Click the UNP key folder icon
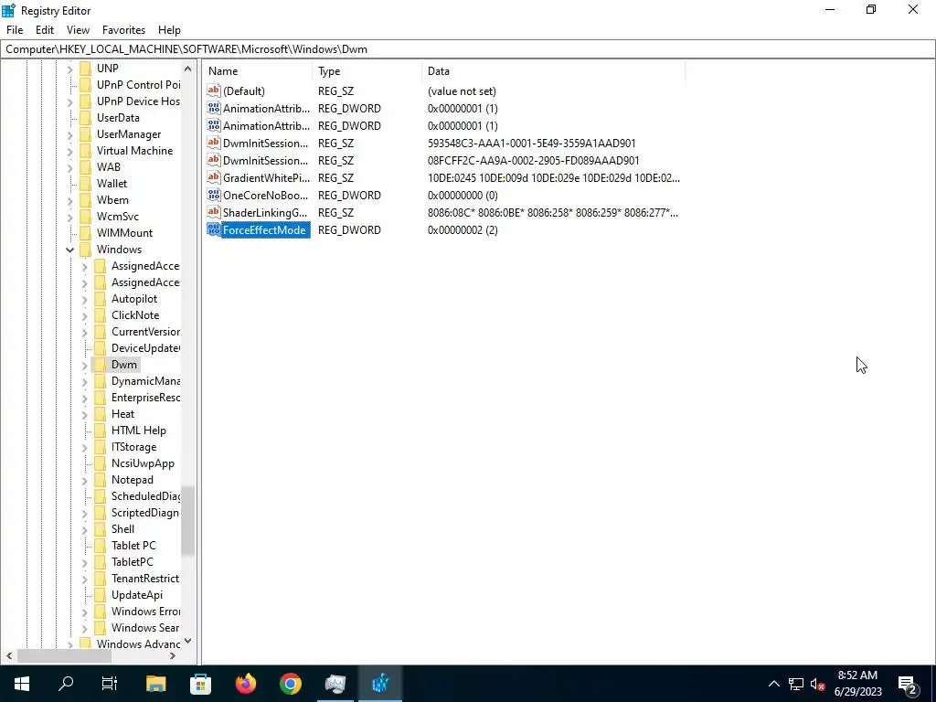Viewport: 936px width, 702px height. pyautogui.click(x=86, y=68)
